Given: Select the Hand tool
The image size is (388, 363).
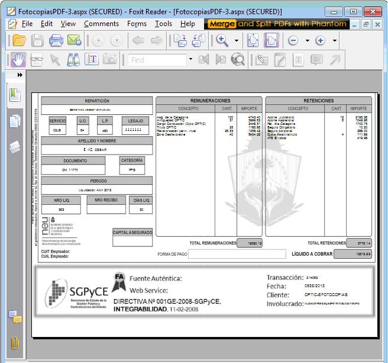Looking at the screenshot, I should pos(18,60).
